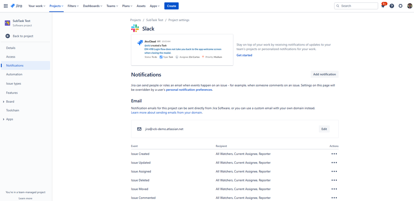
Task: Click SubTask Test in the breadcrumb
Action: pyautogui.click(x=155, y=20)
